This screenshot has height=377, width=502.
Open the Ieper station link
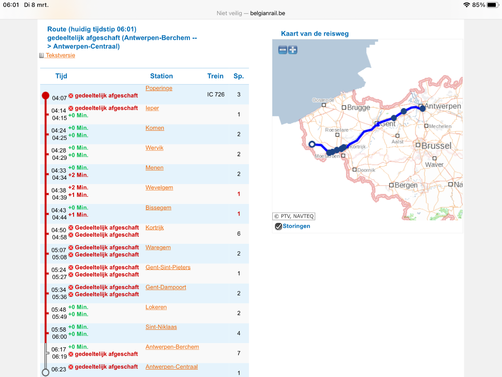click(152, 108)
